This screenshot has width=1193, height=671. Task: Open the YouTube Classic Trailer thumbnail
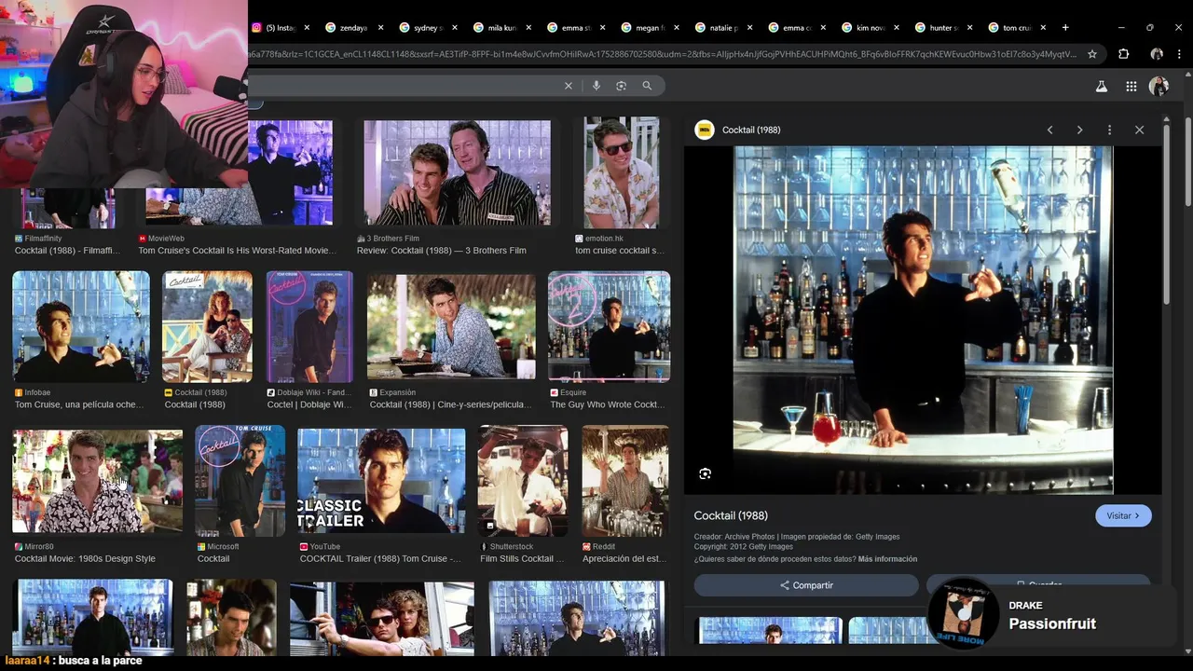click(381, 481)
